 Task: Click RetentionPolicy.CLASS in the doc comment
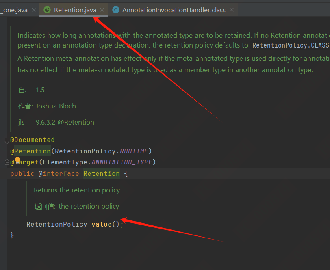(291, 45)
